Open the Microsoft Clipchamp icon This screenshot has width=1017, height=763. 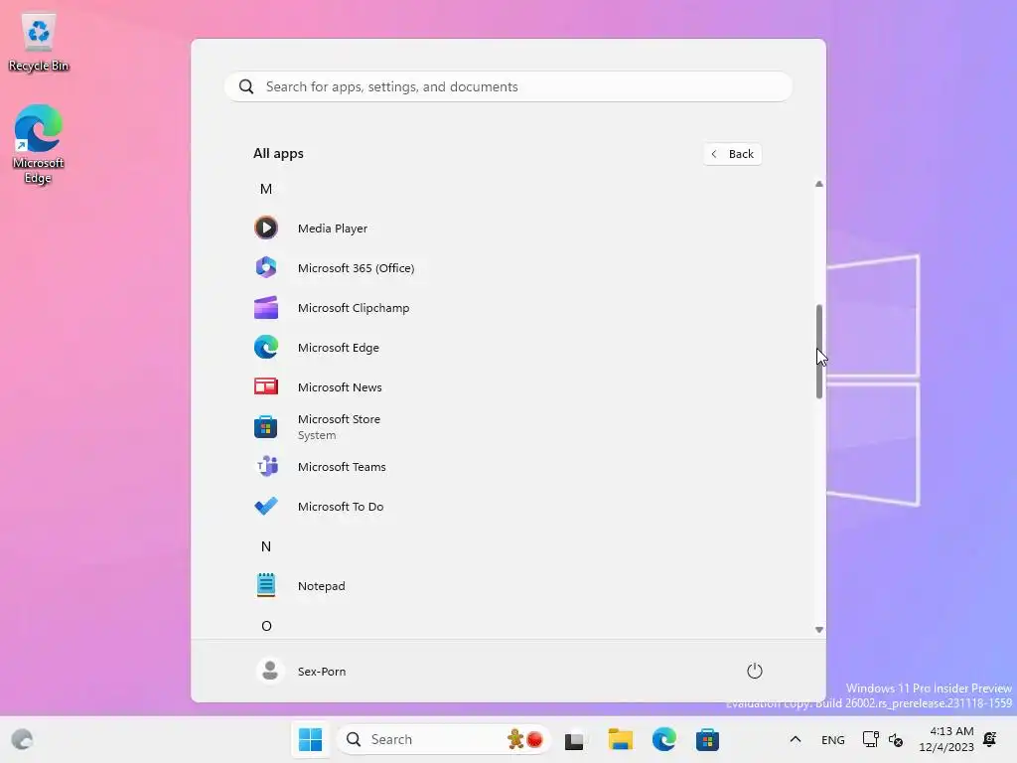tap(266, 308)
